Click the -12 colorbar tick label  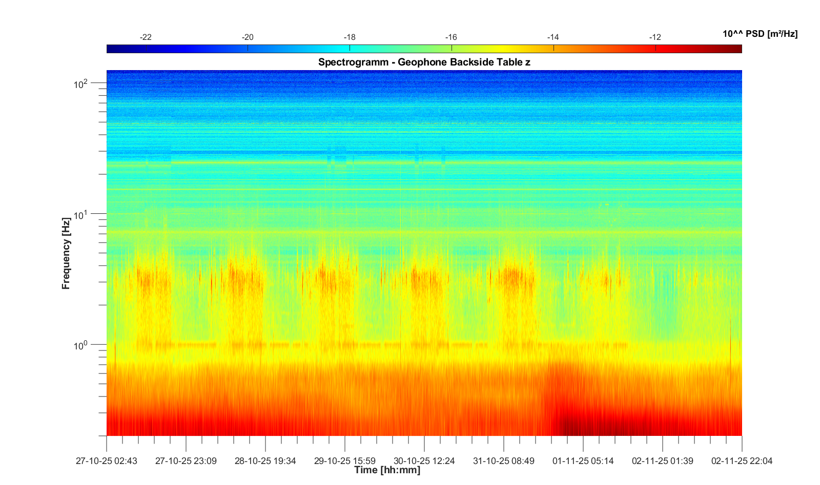coord(655,37)
